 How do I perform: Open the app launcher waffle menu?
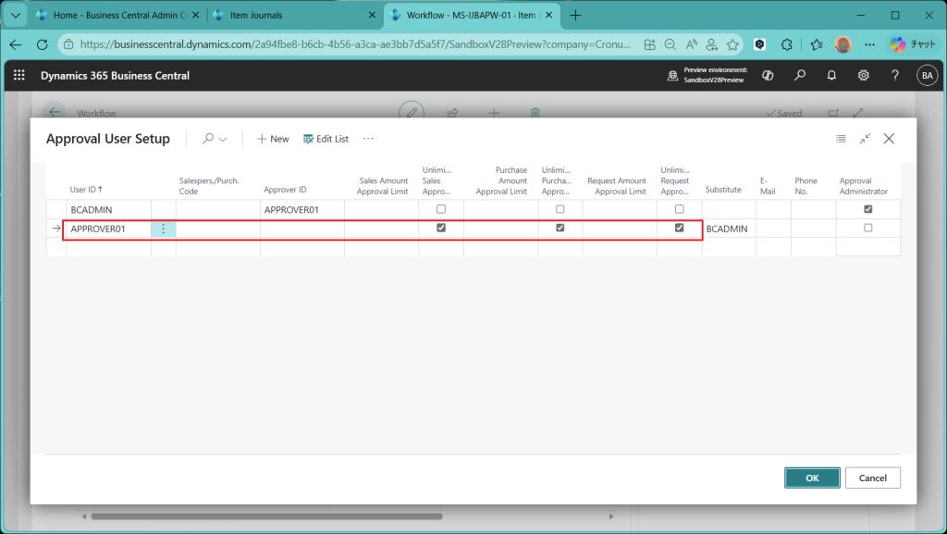pyautogui.click(x=19, y=76)
